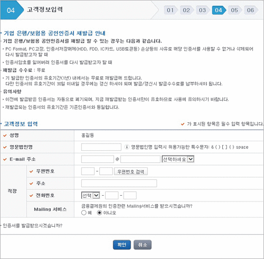The image size is (264, 259).
Task: Choose 아니오 for Mailing service
Action: [99, 213]
